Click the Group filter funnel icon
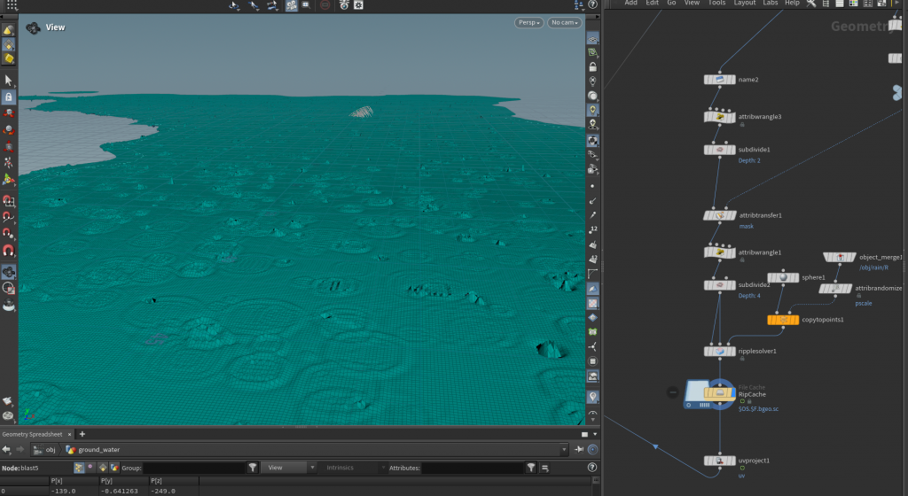908x496 pixels. tap(253, 467)
